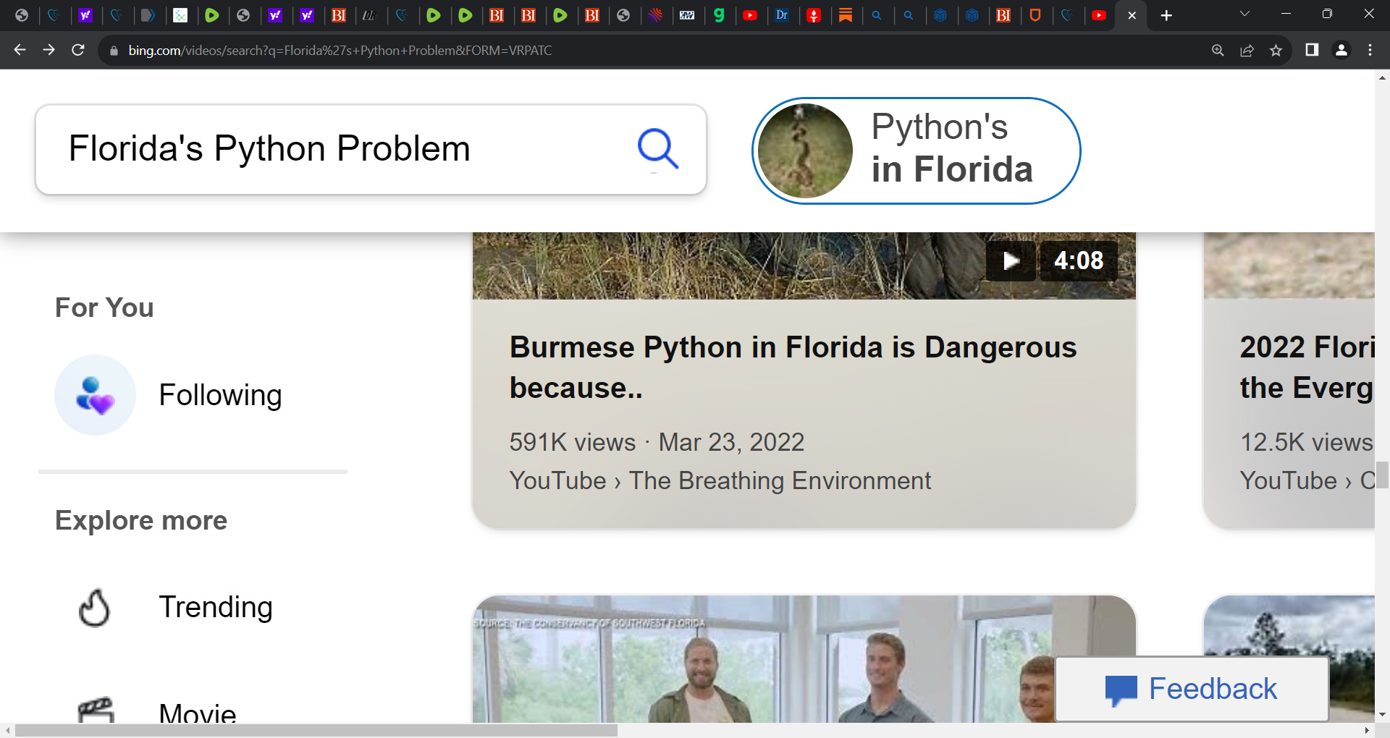The height and width of the screenshot is (738, 1390).
Task: Click the Python's in Florida suggestion pill
Action: tap(916, 150)
